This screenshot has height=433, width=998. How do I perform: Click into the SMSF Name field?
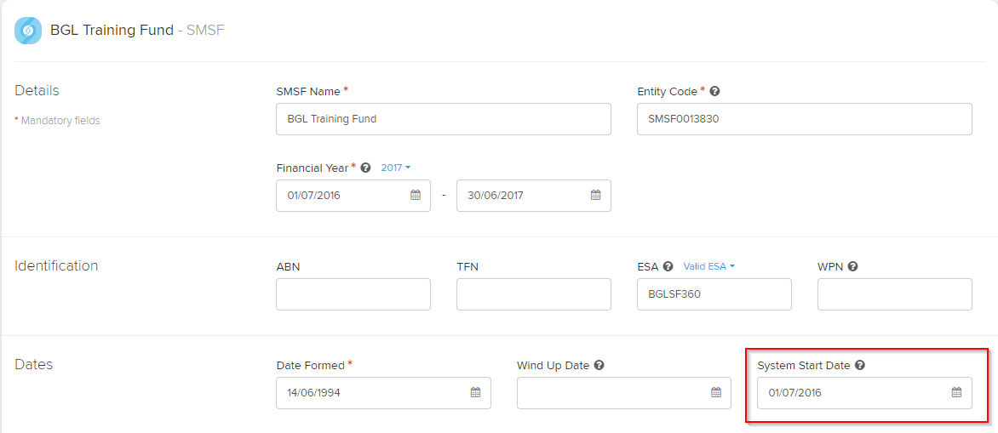click(444, 119)
